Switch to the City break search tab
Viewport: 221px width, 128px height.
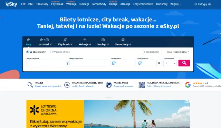[65, 42]
